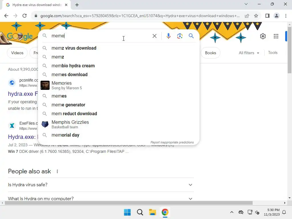Click the vertical page scrollbar thumb

pyautogui.click(x=289, y=50)
